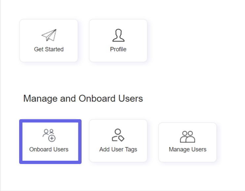
Task: Click the Manage Users two-people icon
Action: 188,137
